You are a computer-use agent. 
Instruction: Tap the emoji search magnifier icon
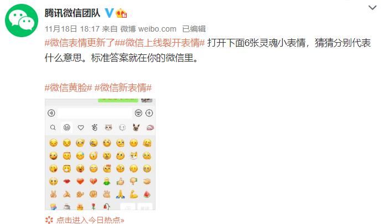pos(53,128)
